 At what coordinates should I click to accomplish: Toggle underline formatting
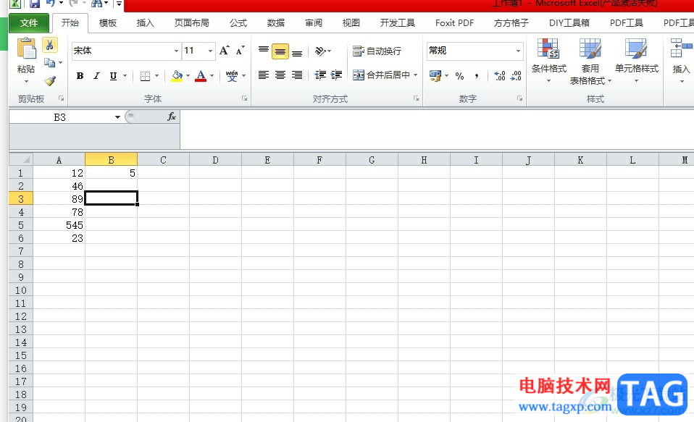coord(113,75)
